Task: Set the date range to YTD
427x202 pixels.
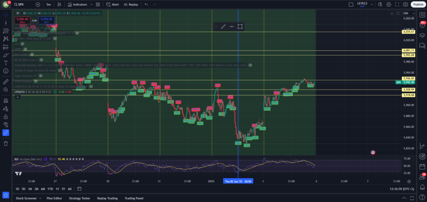Action: pos(50,189)
